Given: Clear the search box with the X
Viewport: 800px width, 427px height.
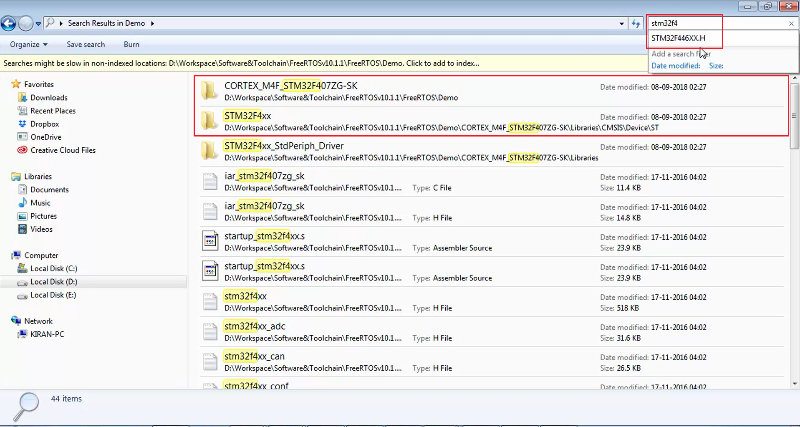Looking at the screenshot, I should [x=791, y=24].
